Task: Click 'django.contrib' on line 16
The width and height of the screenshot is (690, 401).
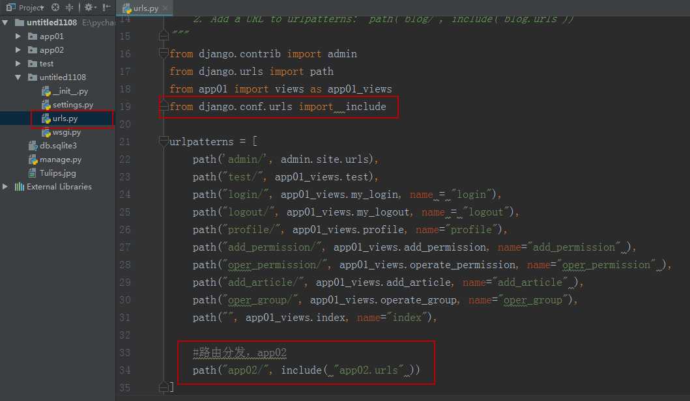Action: tap(239, 53)
